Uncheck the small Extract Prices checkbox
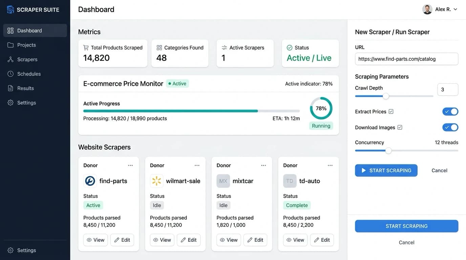 point(391,111)
